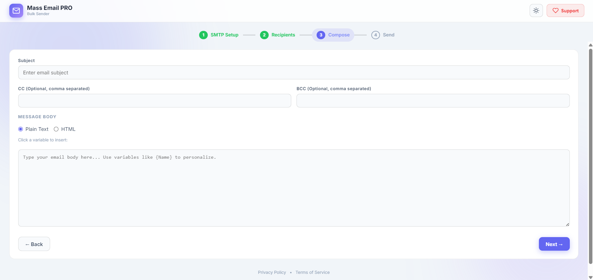
Task: Select the Compose step
Action: click(x=333, y=35)
